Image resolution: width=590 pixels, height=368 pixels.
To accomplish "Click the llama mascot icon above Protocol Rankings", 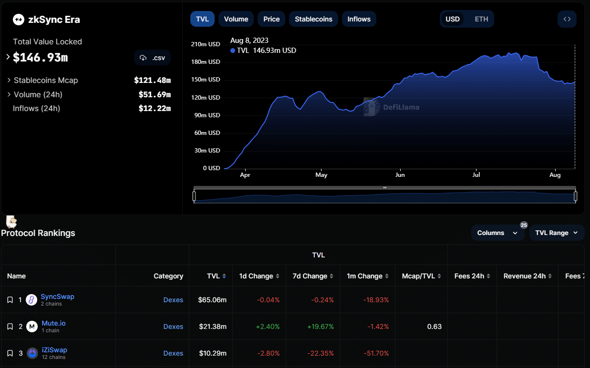I will point(11,221).
